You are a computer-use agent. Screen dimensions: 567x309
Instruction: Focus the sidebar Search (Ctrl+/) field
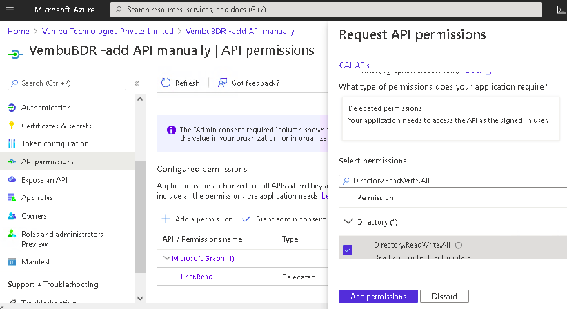click(67, 83)
